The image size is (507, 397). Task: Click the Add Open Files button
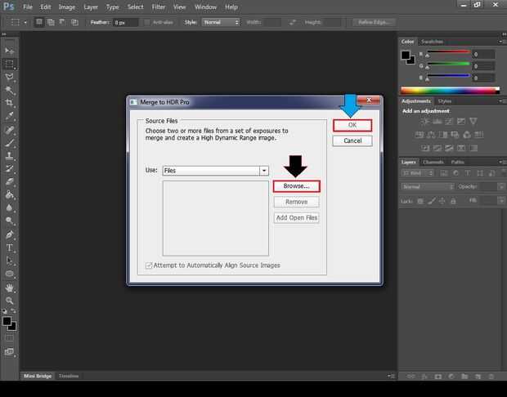297,218
